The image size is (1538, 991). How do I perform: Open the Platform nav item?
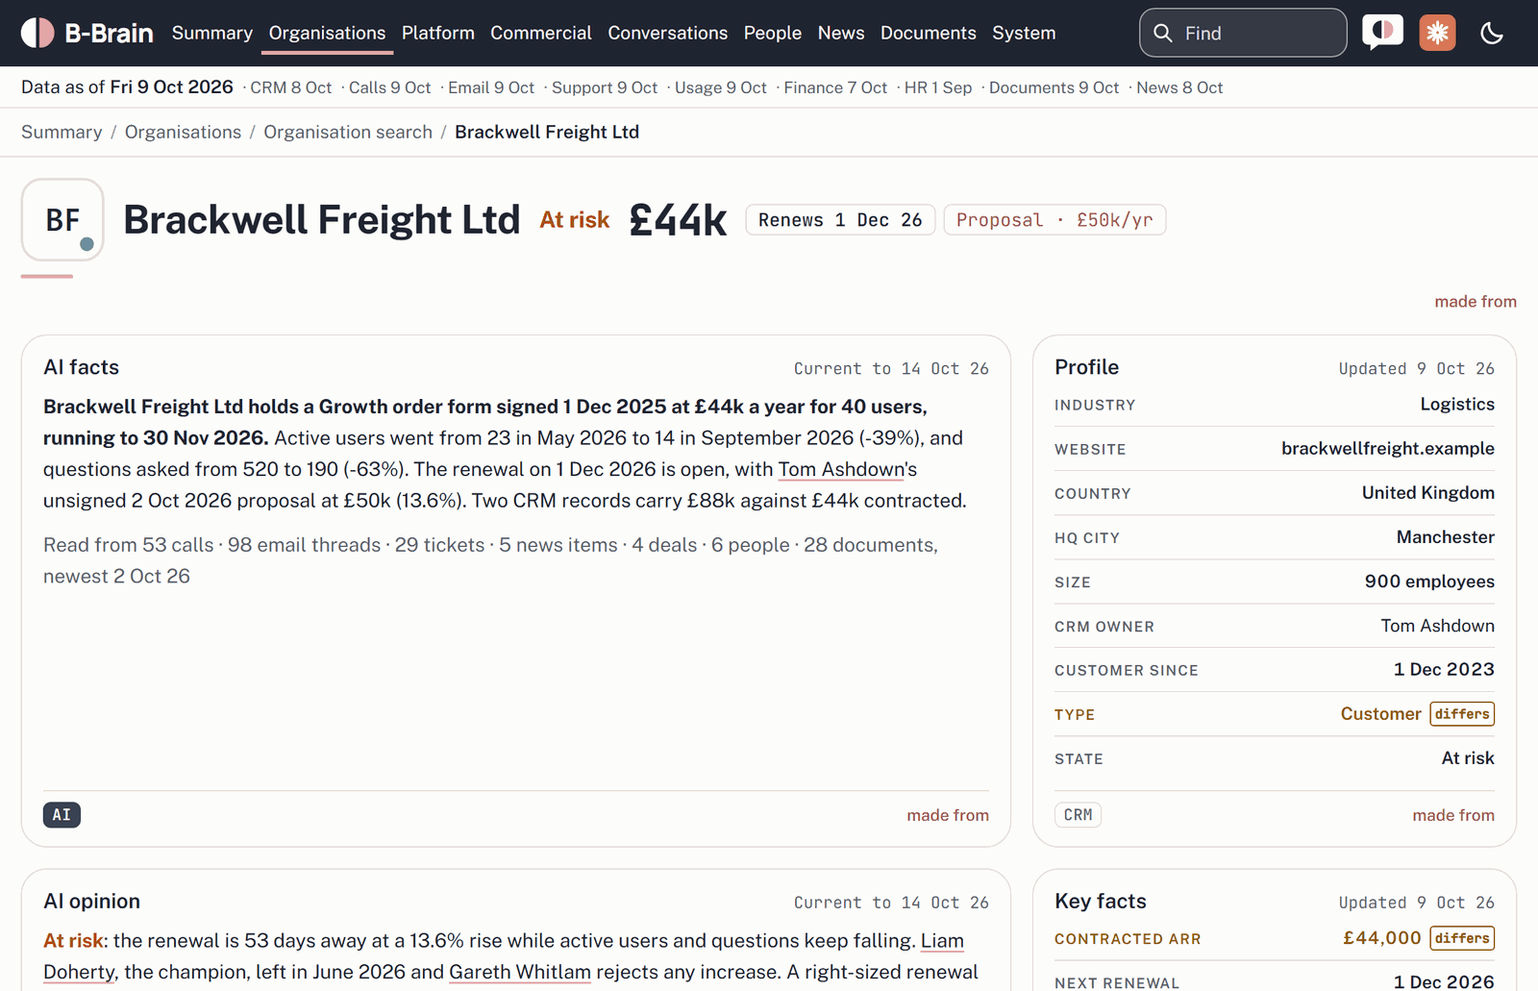[x=438, y=33]
